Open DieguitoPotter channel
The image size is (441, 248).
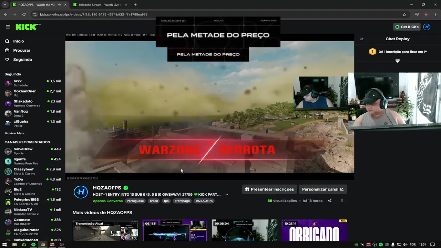point(32,232)
